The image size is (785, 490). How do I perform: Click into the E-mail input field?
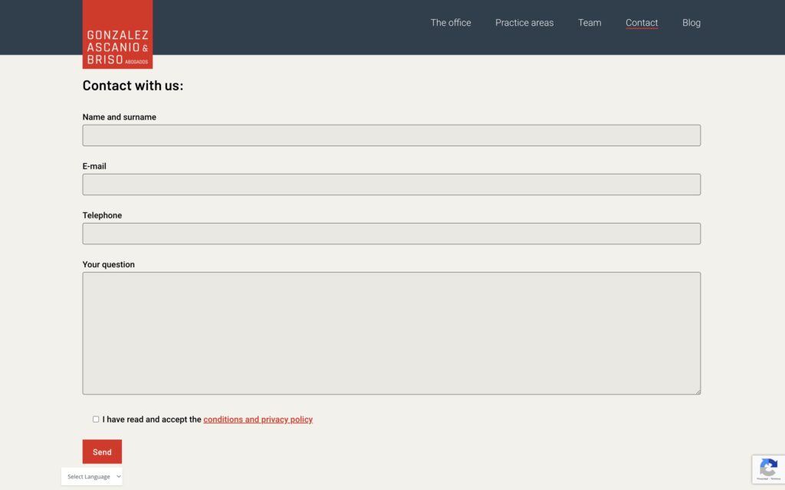pos(391,185)
